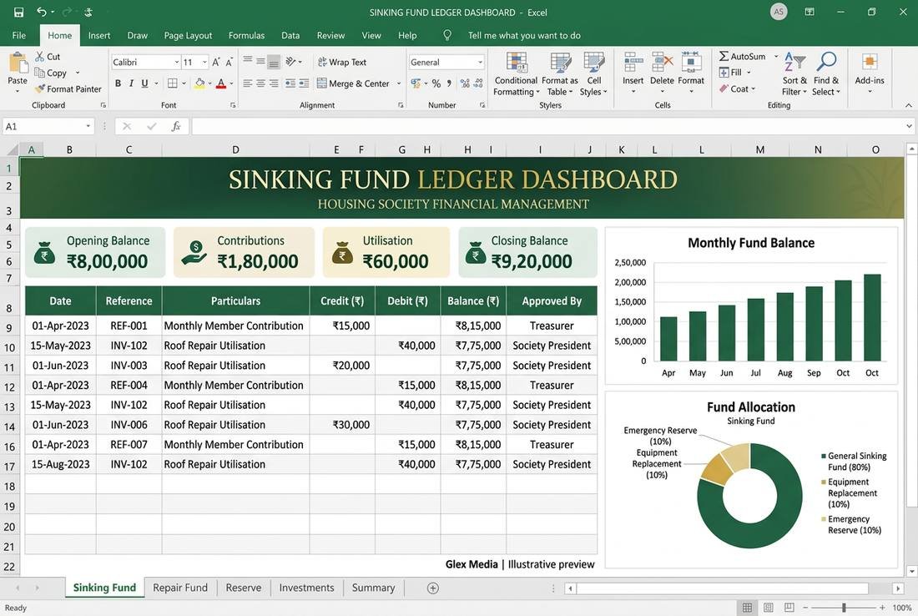The image size is (918, 616).
Task: Switch to Normal view in status bar
Action: click(x=747, y=607)
